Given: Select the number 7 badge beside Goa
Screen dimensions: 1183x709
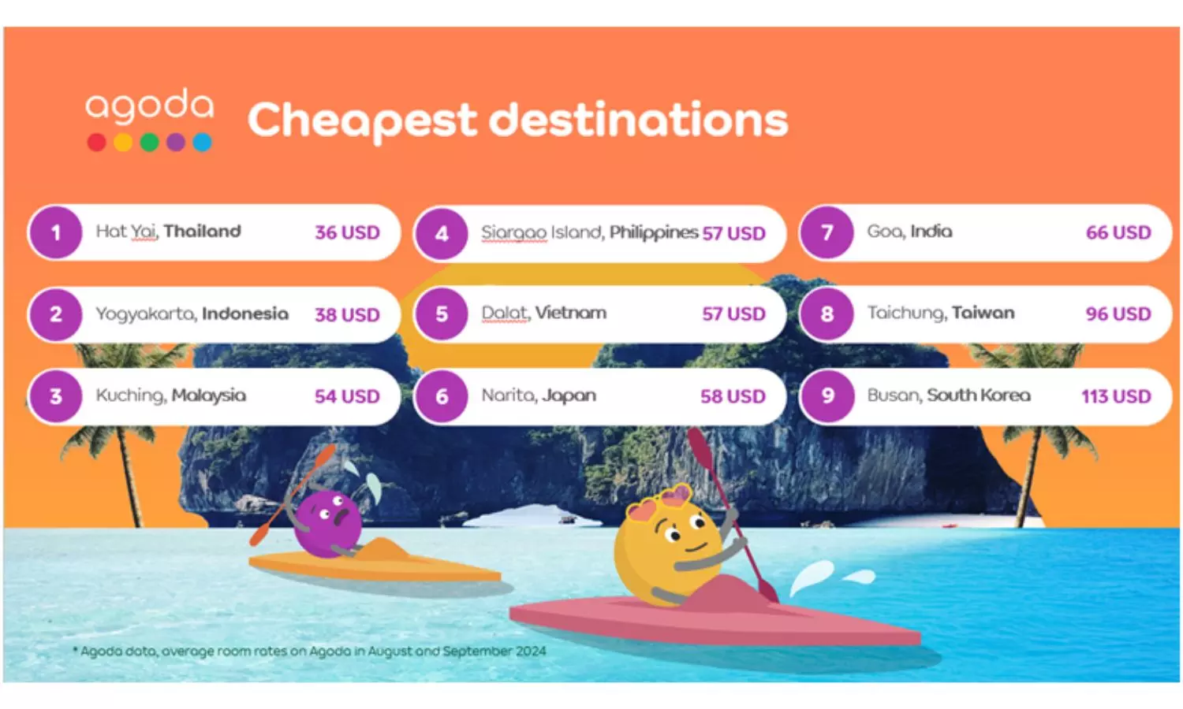Looking at the screenshot, I should (x=827, y=233).
